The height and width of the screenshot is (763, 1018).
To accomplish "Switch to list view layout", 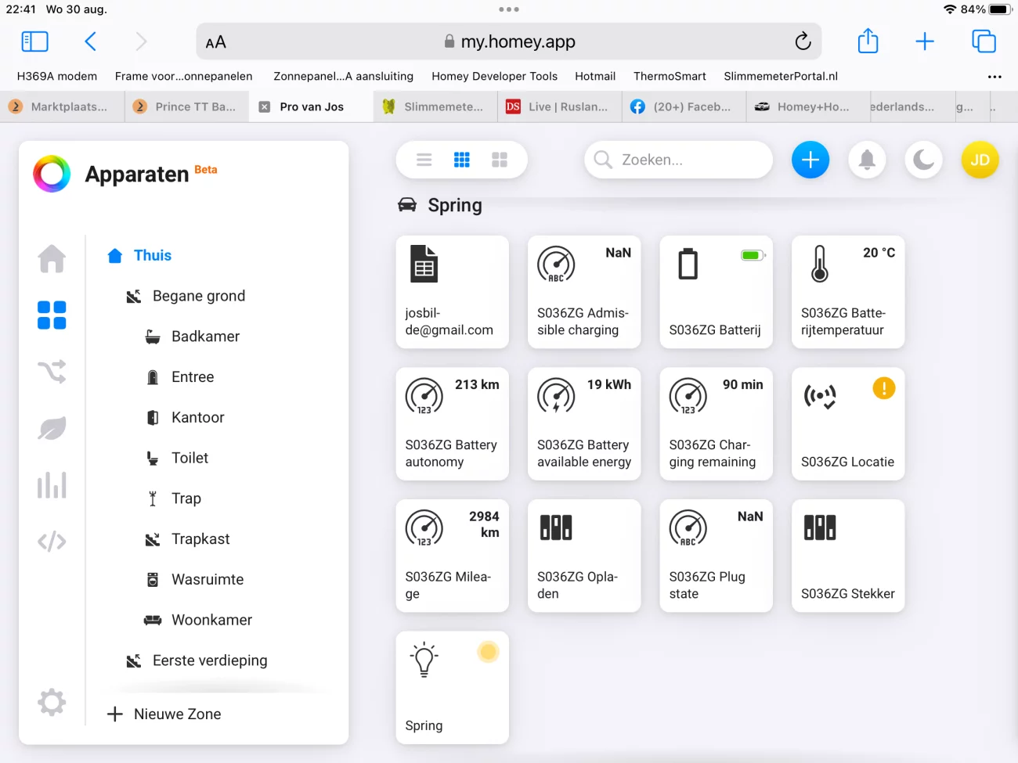I will pyautogui.click(x=424, y=160).
